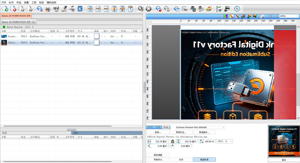The height and width of the screenshot is (163, 300).
Task: Adjust the vertical offset 0.00 毫米 stepper
Action: 191,146
